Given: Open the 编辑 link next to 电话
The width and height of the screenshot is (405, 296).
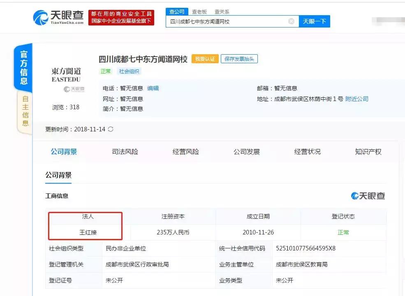Looking at the screenshot, I should (153, 88).
